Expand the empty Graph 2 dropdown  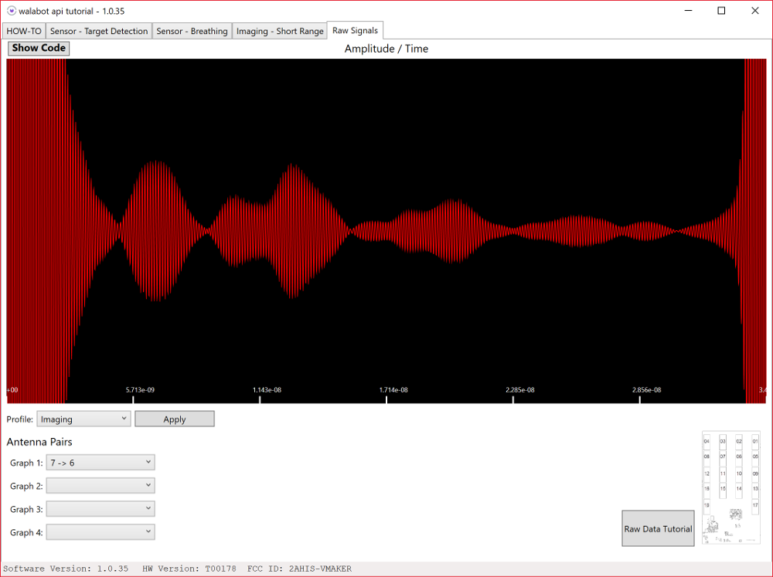(100, 486)
